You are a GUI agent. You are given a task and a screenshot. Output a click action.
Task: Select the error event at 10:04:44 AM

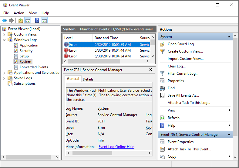[107, 50]
